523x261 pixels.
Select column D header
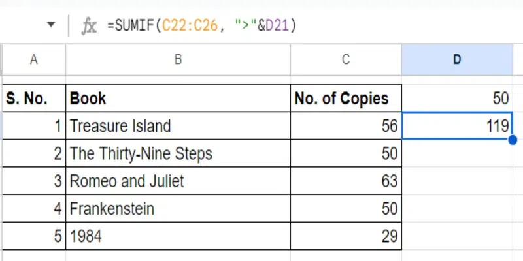457,59
